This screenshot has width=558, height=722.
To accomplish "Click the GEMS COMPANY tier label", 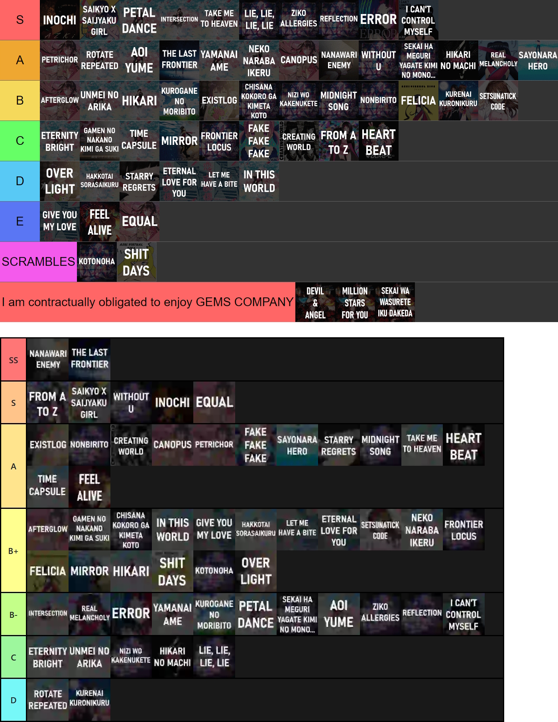I will point(147,302).
